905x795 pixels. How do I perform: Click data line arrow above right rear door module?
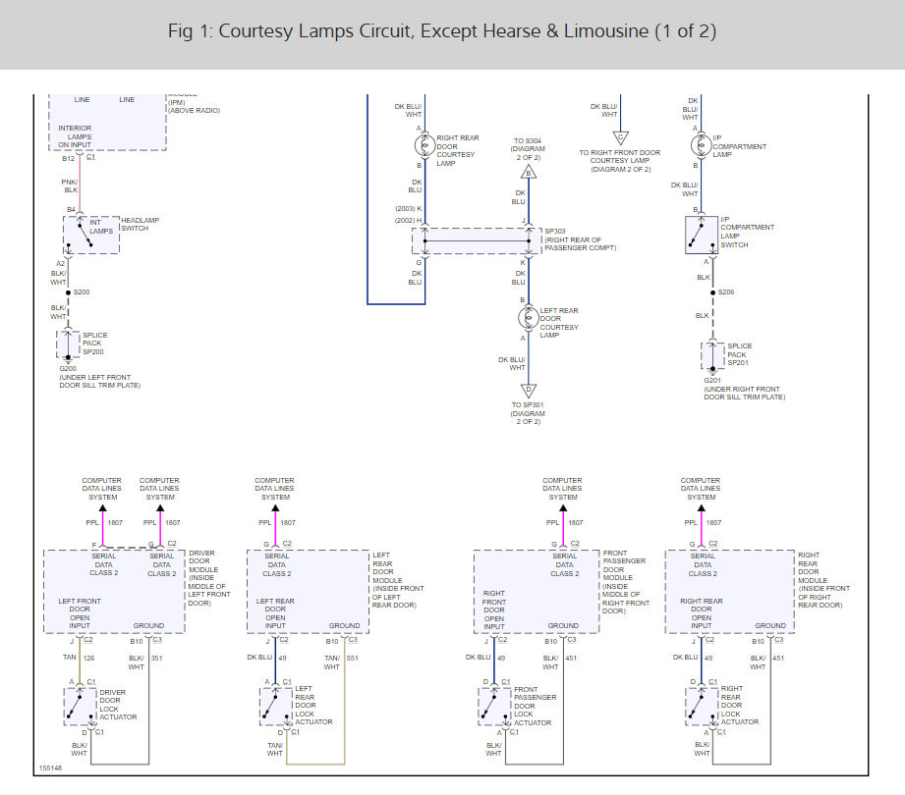pyautogui.click(x=702, y=507)
